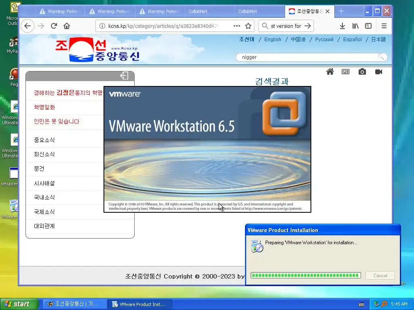The height and width of the screenshot is (310, 414).
Task: Open 대외관계 sidebar item
Action: tap(44, 226)
